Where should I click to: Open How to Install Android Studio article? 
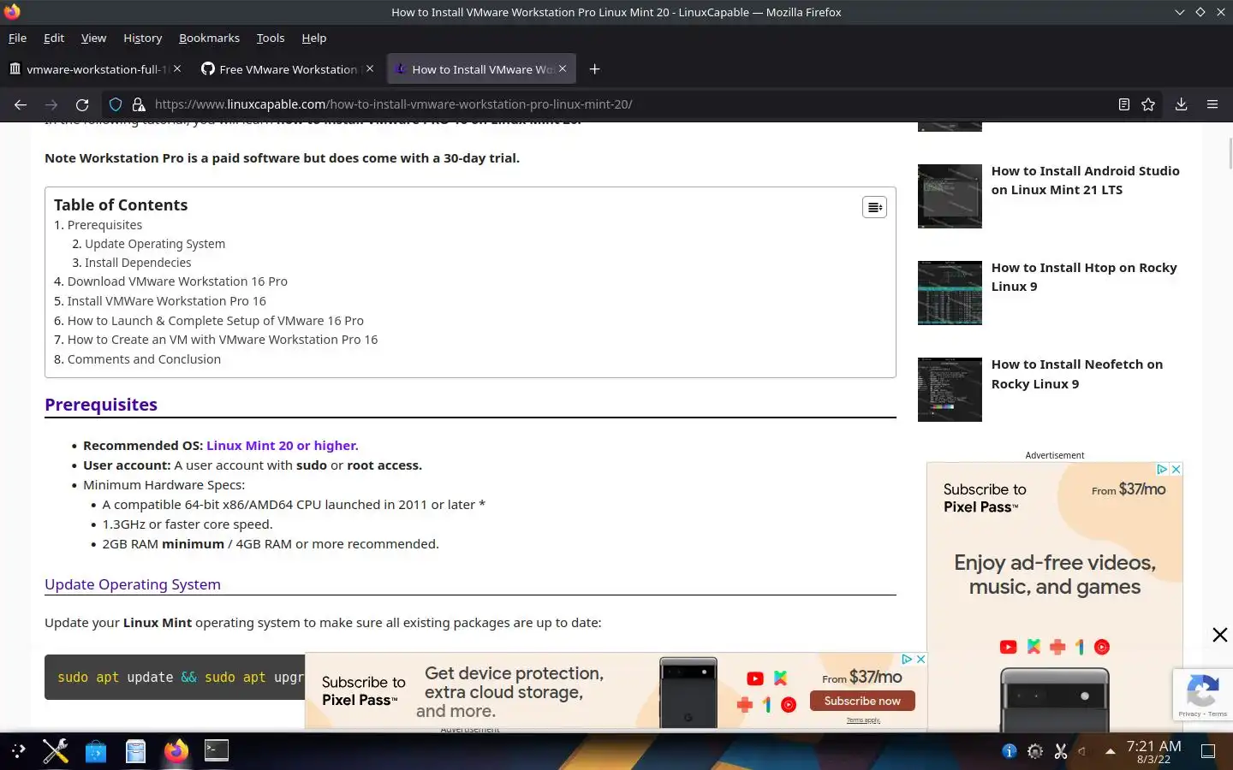click(x=1085, y=181)
